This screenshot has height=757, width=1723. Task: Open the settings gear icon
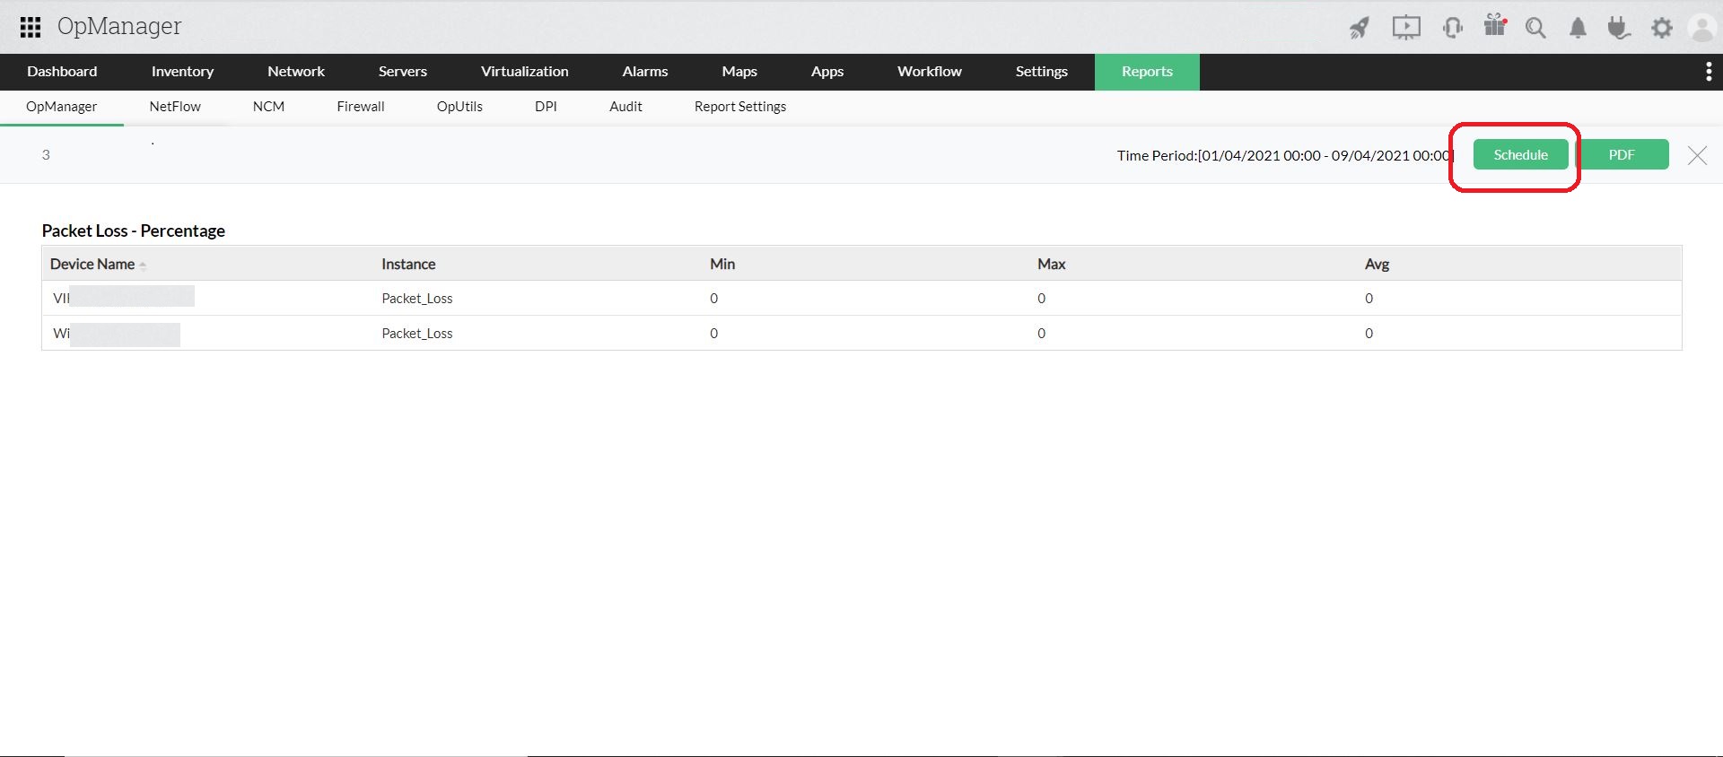(x=1662, y=28)
